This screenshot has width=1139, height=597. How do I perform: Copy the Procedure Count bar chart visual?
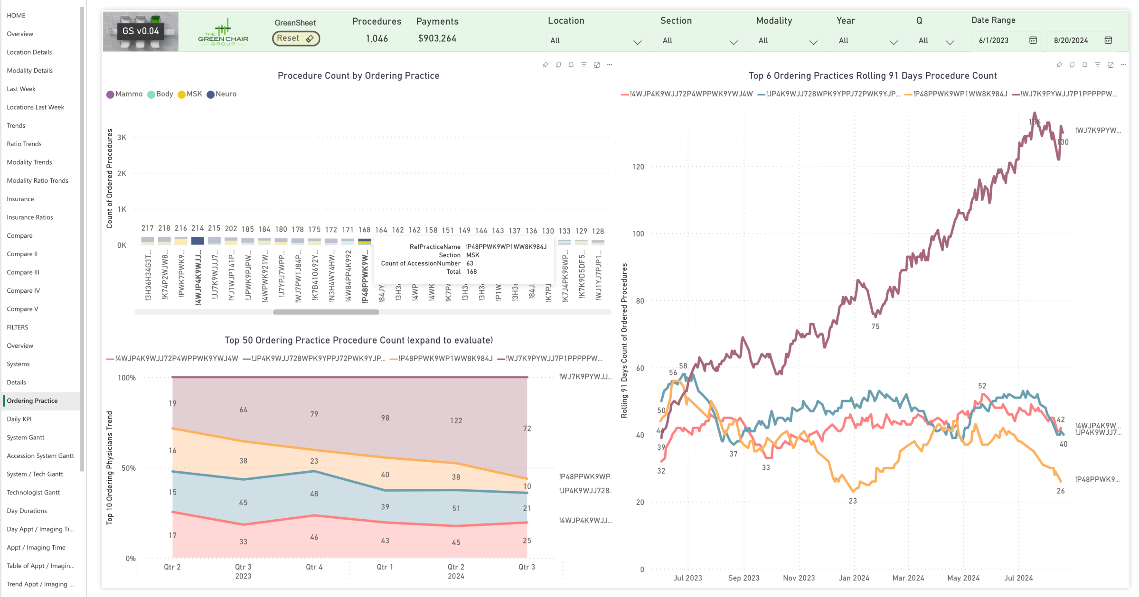558,65
